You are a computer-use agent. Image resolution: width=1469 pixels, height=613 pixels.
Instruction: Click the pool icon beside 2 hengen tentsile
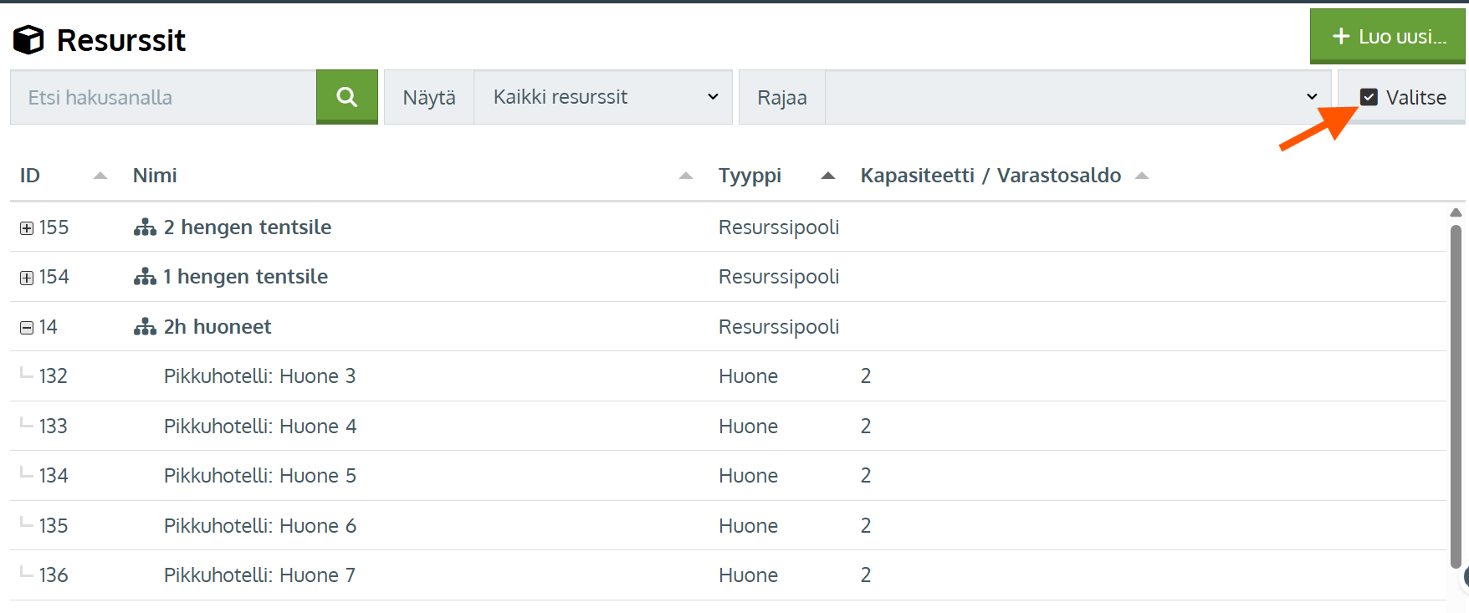pyautogui.click(x=145, y=227)
